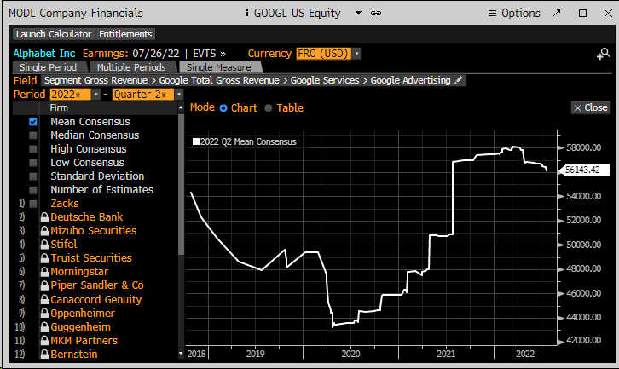Check the Low Consensus checkbox
This screenshot has width=619, height=369.
click(x=33, y=163)
